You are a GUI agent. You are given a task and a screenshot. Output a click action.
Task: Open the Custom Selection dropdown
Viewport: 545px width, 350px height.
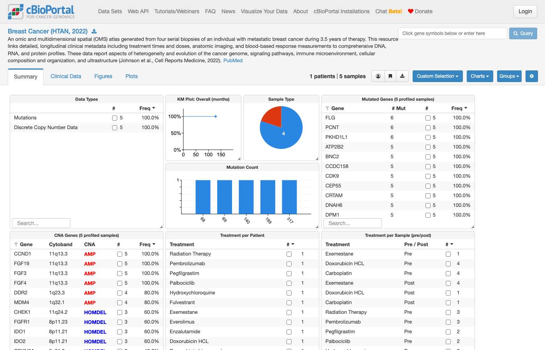pos(438,76)
